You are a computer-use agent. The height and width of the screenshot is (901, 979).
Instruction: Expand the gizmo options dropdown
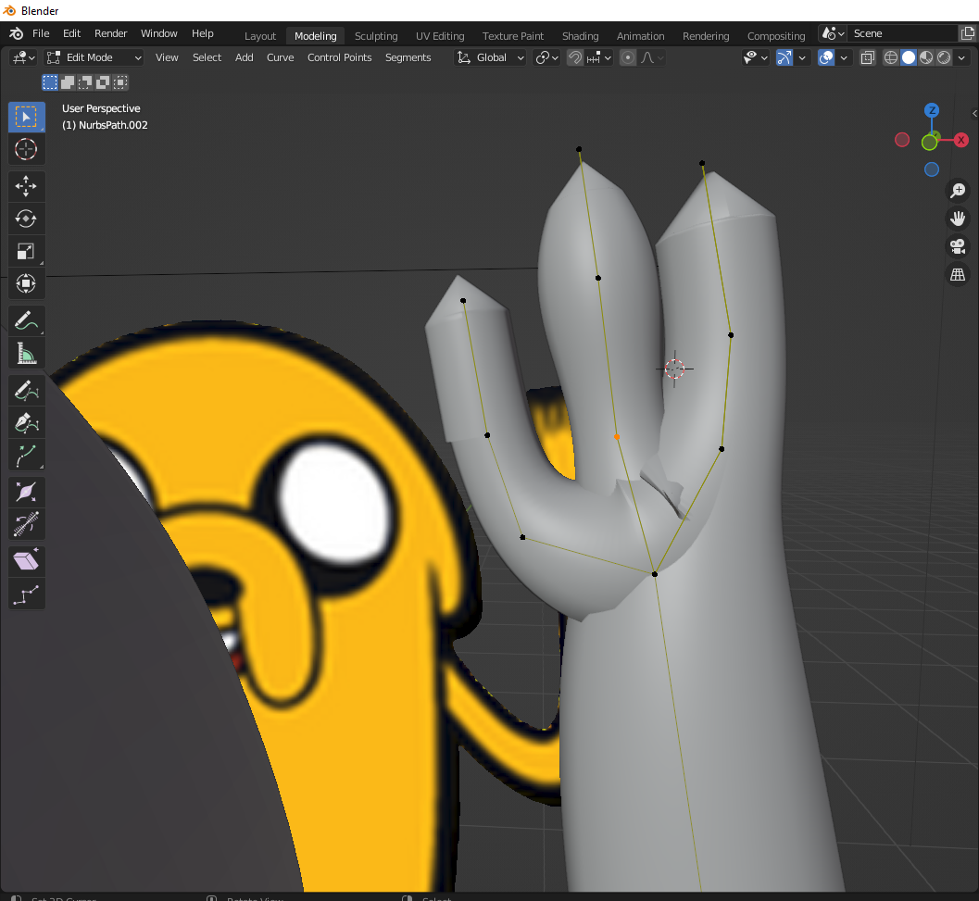point(802,58)
